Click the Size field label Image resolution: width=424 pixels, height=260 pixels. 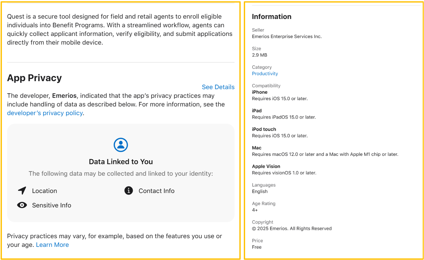click(256, 48)
